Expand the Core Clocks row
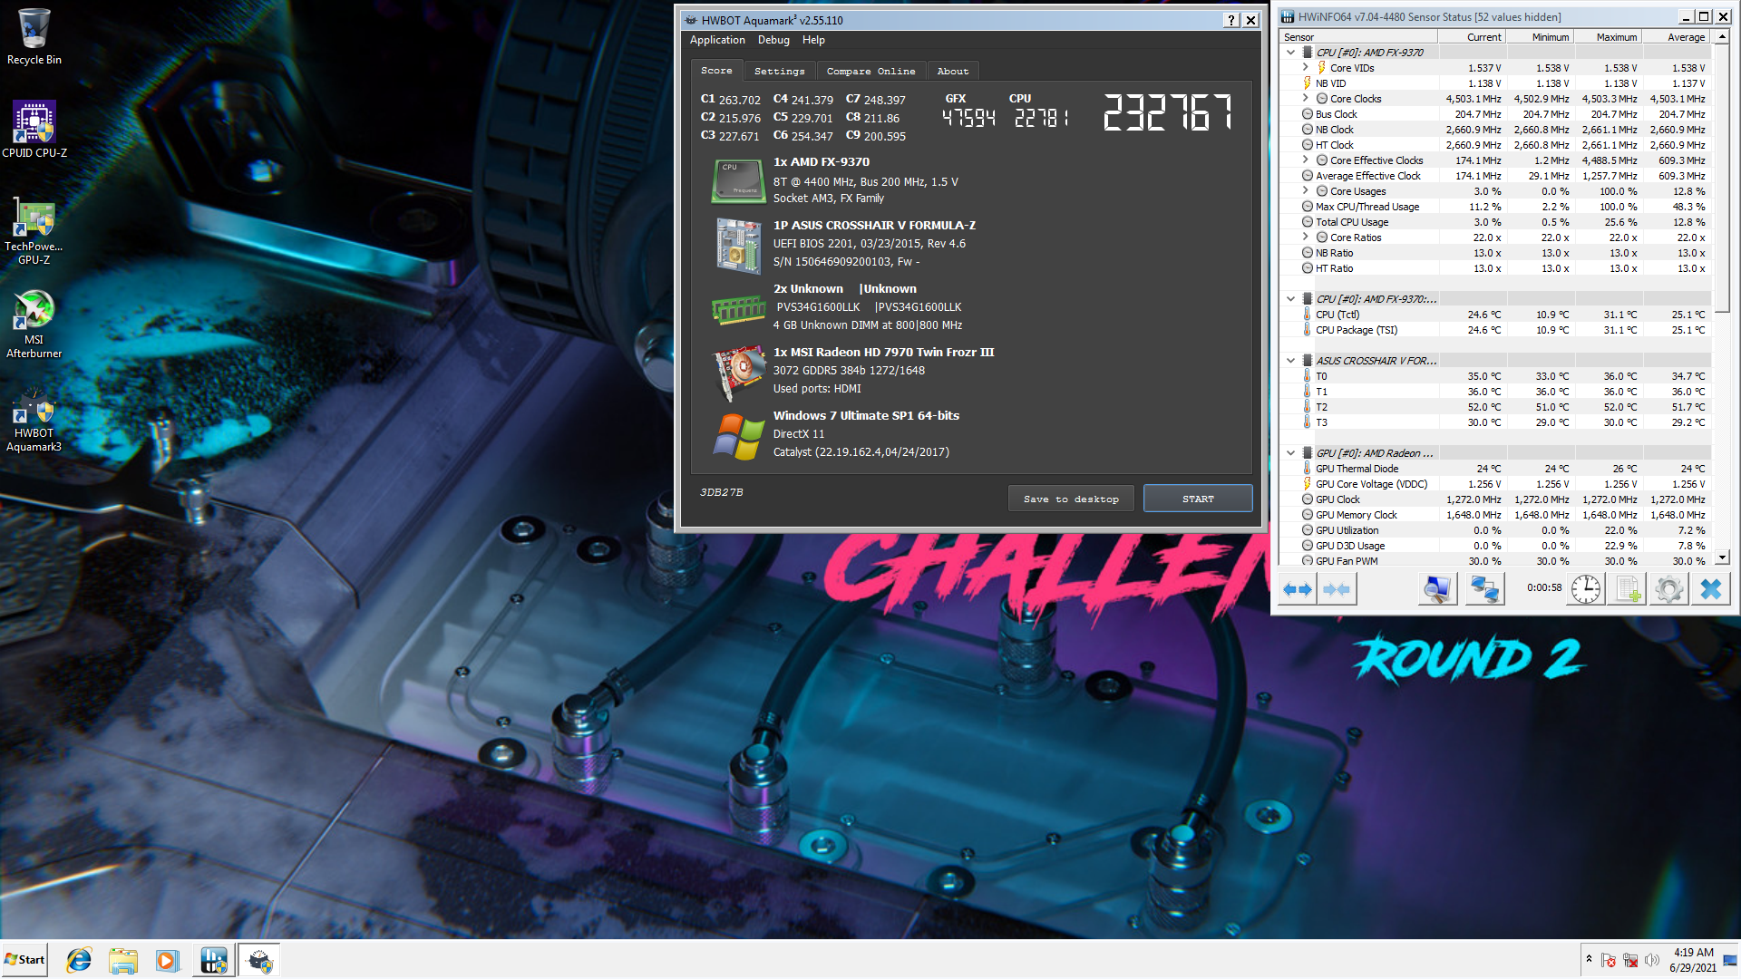The image size is (1741, 979). click(1305, 99)
